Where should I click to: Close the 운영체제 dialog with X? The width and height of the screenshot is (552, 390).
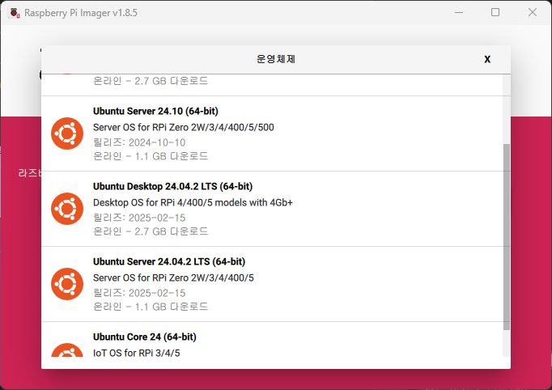point(487,59)
